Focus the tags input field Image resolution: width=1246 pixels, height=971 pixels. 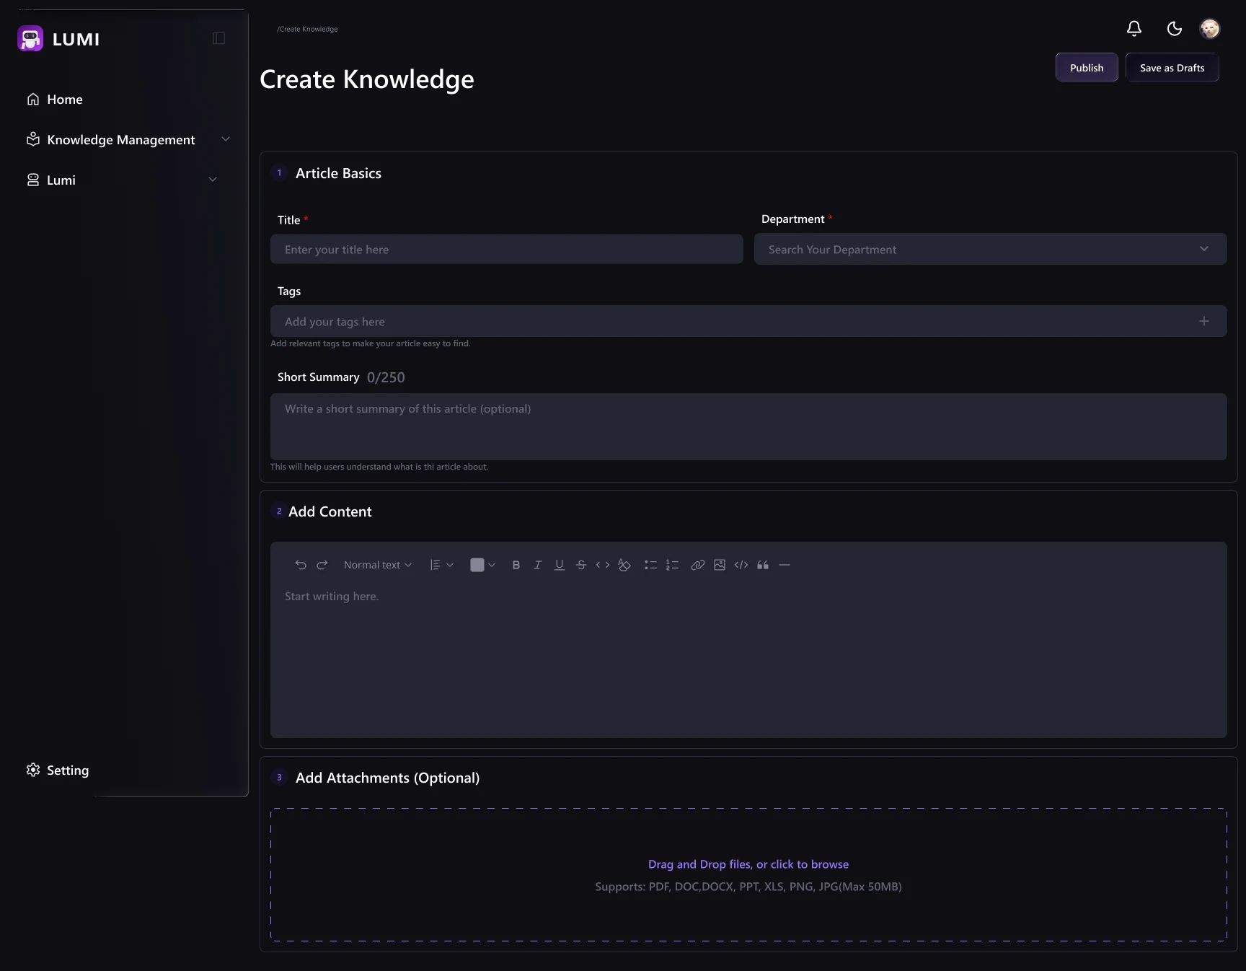click(x=748, y=321)
